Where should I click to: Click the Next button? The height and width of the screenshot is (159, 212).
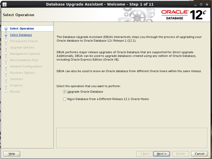[x=162, y=154]
